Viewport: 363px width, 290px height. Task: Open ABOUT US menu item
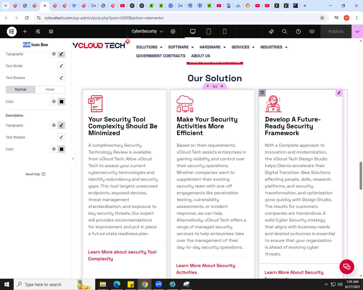(201, 56)
